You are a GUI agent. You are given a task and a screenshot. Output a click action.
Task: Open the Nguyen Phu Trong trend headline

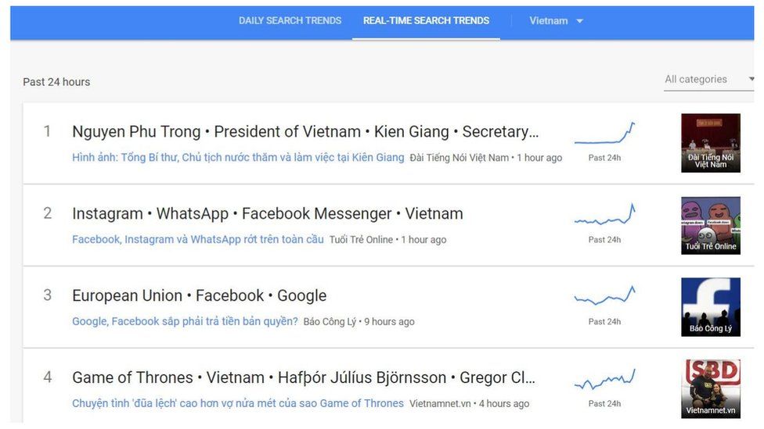pos(305,131)
